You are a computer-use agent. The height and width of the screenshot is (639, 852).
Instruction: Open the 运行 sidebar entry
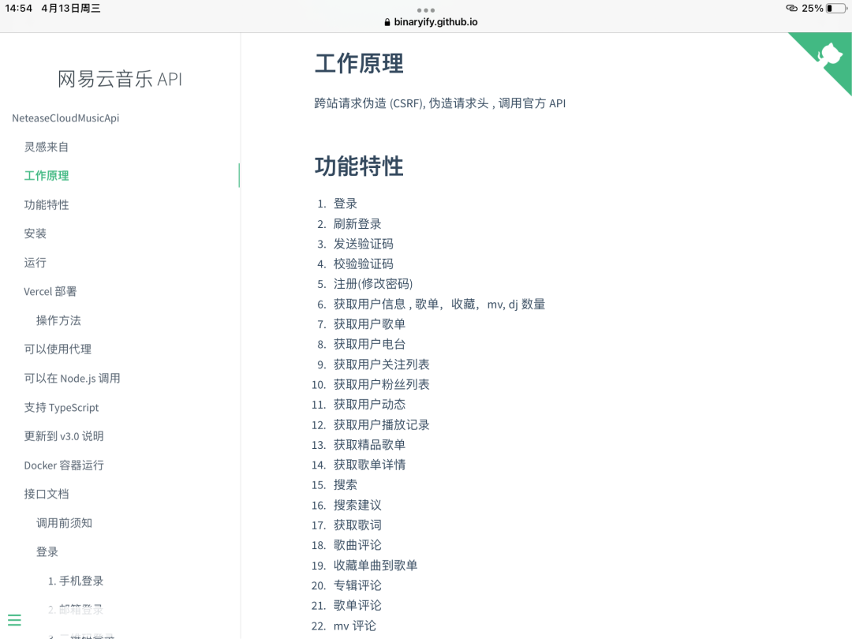pos(35,263)
